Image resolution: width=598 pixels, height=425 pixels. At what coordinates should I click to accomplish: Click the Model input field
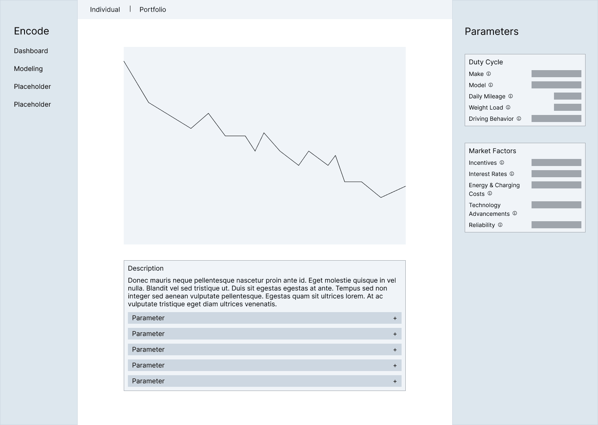[x=556, y=85]
